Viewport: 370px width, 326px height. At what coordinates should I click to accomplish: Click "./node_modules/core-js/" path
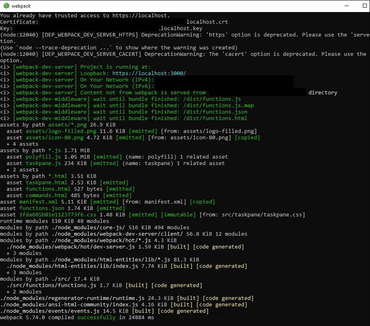(88, 227)
